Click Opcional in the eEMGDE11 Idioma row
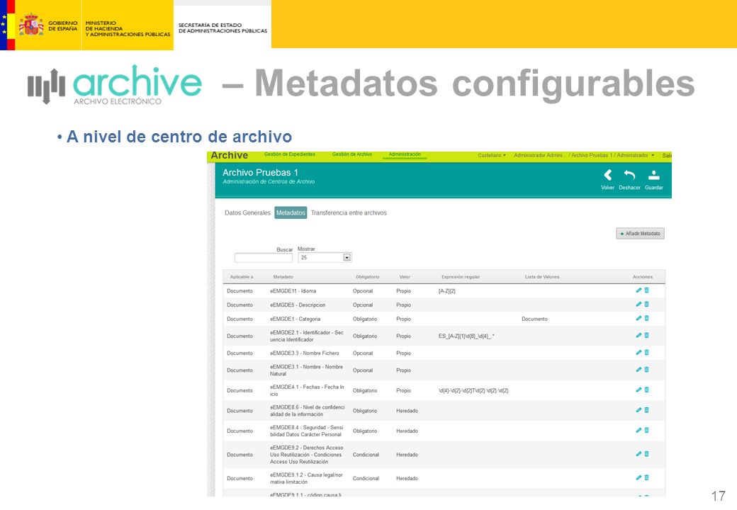The image size is (737, 510). (363, 291)
